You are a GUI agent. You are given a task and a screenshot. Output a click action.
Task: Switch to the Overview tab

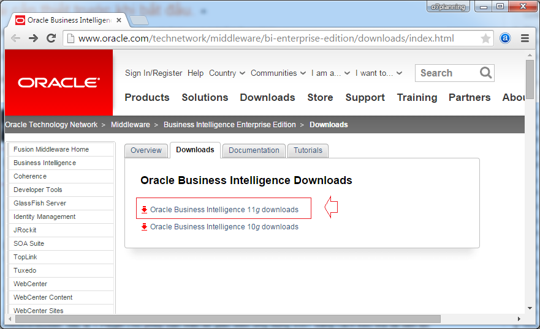[x=146, y=150]
